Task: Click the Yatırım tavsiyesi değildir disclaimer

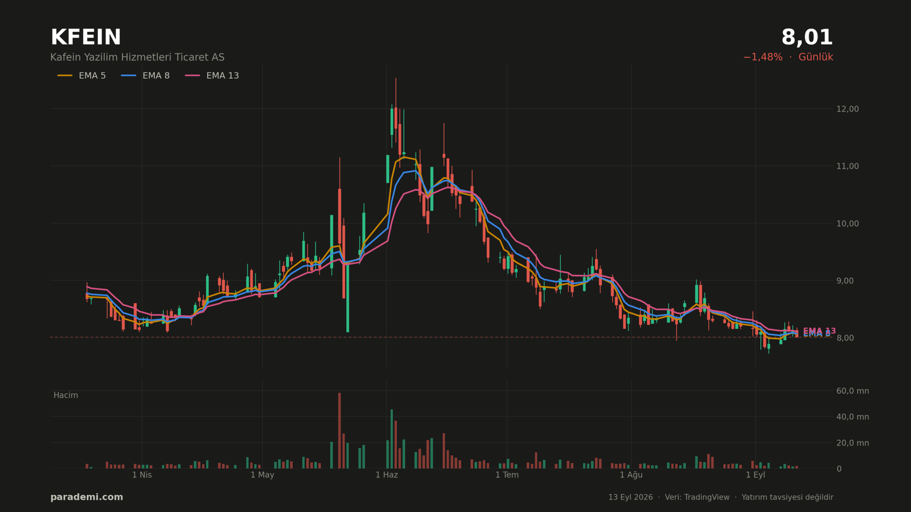Action: [787, 497]
